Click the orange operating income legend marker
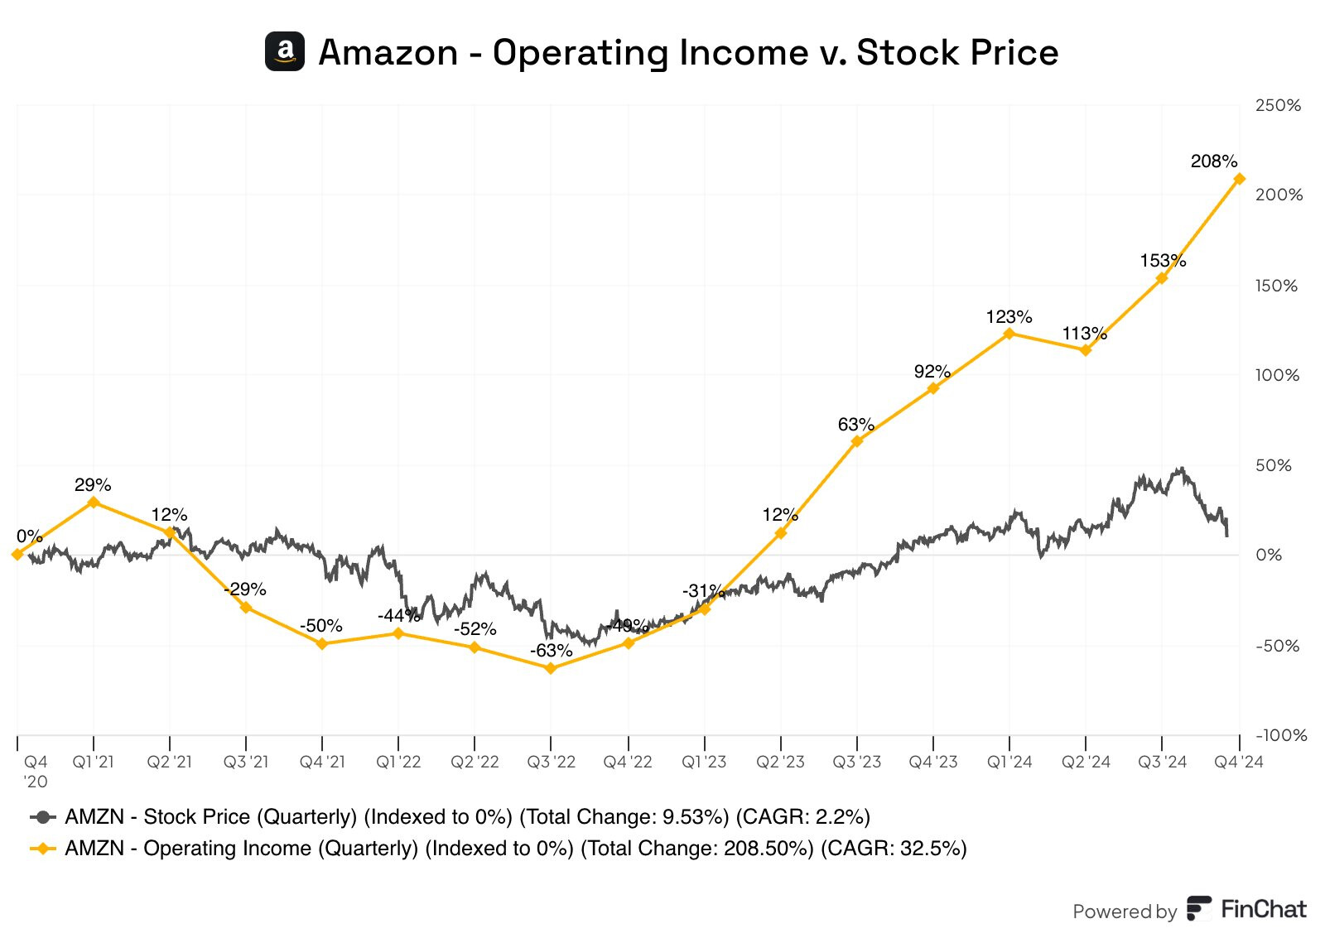The width and height of the screenshot is (1325, 938). (x=43, y=849)
